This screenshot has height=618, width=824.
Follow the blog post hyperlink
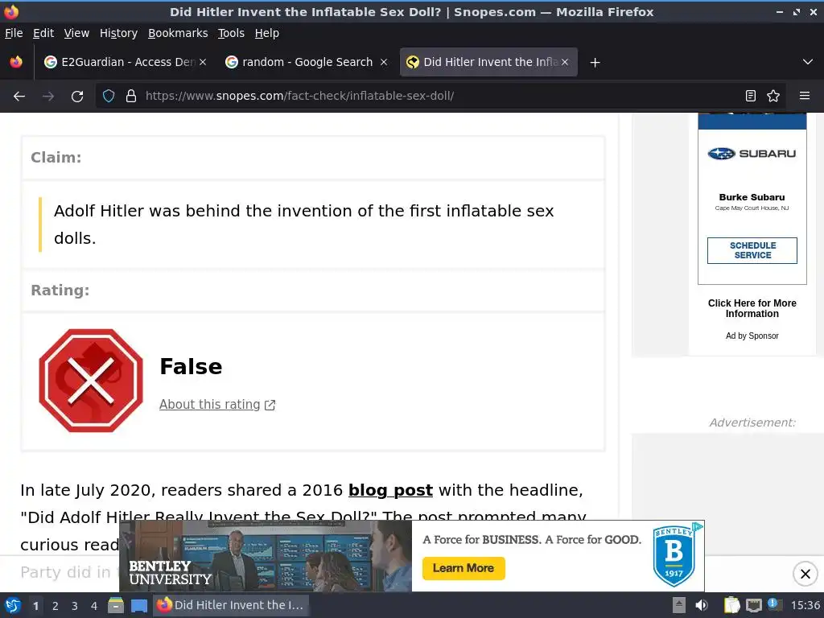click(x=390, y=490)
